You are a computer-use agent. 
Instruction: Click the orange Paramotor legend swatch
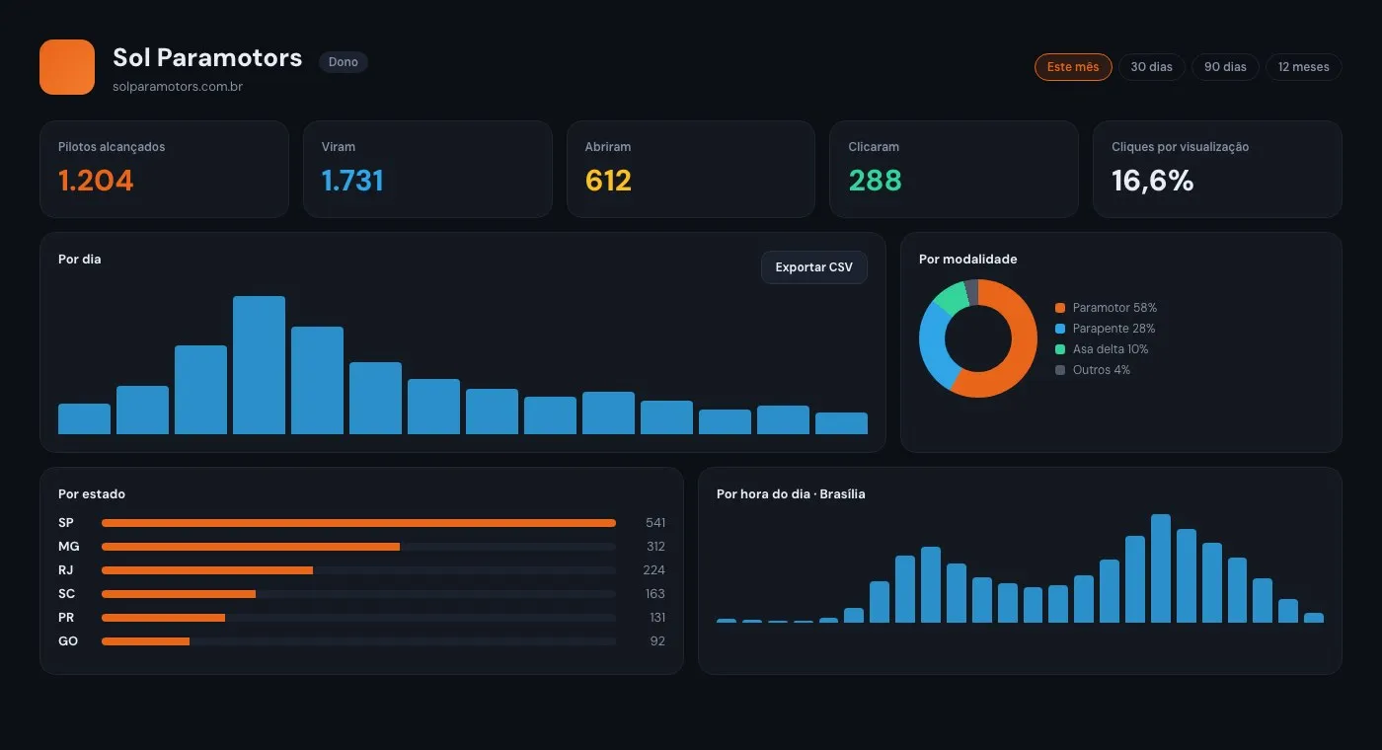pos(1060,308)
